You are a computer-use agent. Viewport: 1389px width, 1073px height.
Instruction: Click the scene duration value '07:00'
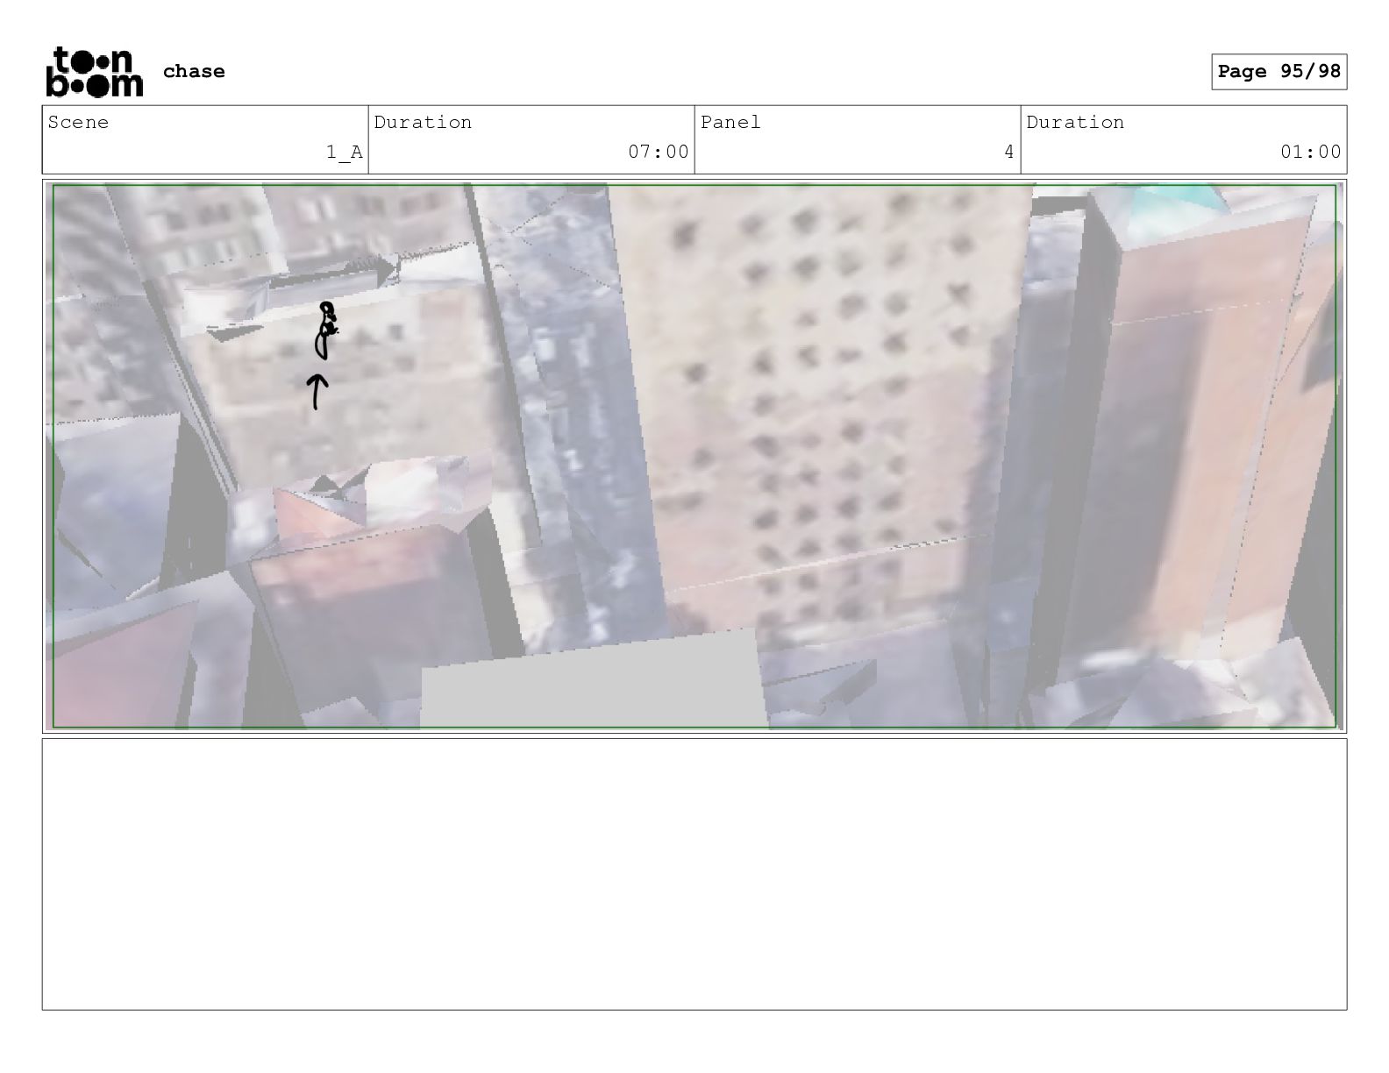659,153
